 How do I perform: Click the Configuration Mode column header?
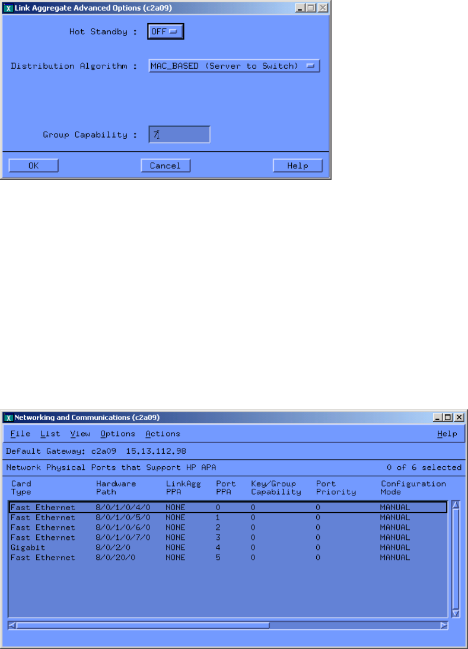[413, 488]
